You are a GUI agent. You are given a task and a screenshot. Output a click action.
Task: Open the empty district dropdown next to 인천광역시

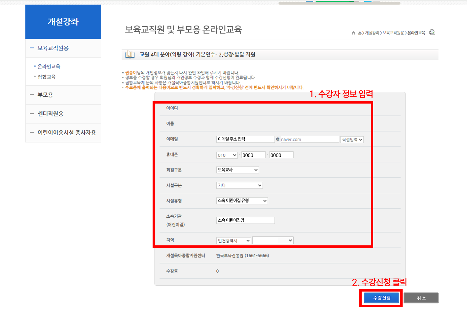point(272,241)
